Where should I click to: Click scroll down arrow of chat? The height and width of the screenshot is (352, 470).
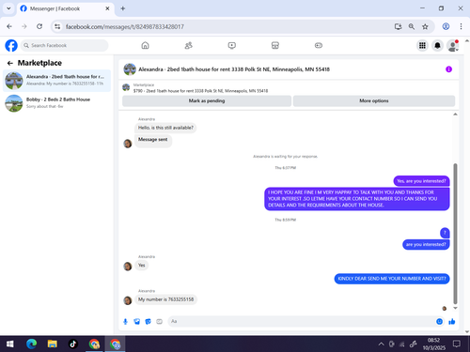coord(455,308)
